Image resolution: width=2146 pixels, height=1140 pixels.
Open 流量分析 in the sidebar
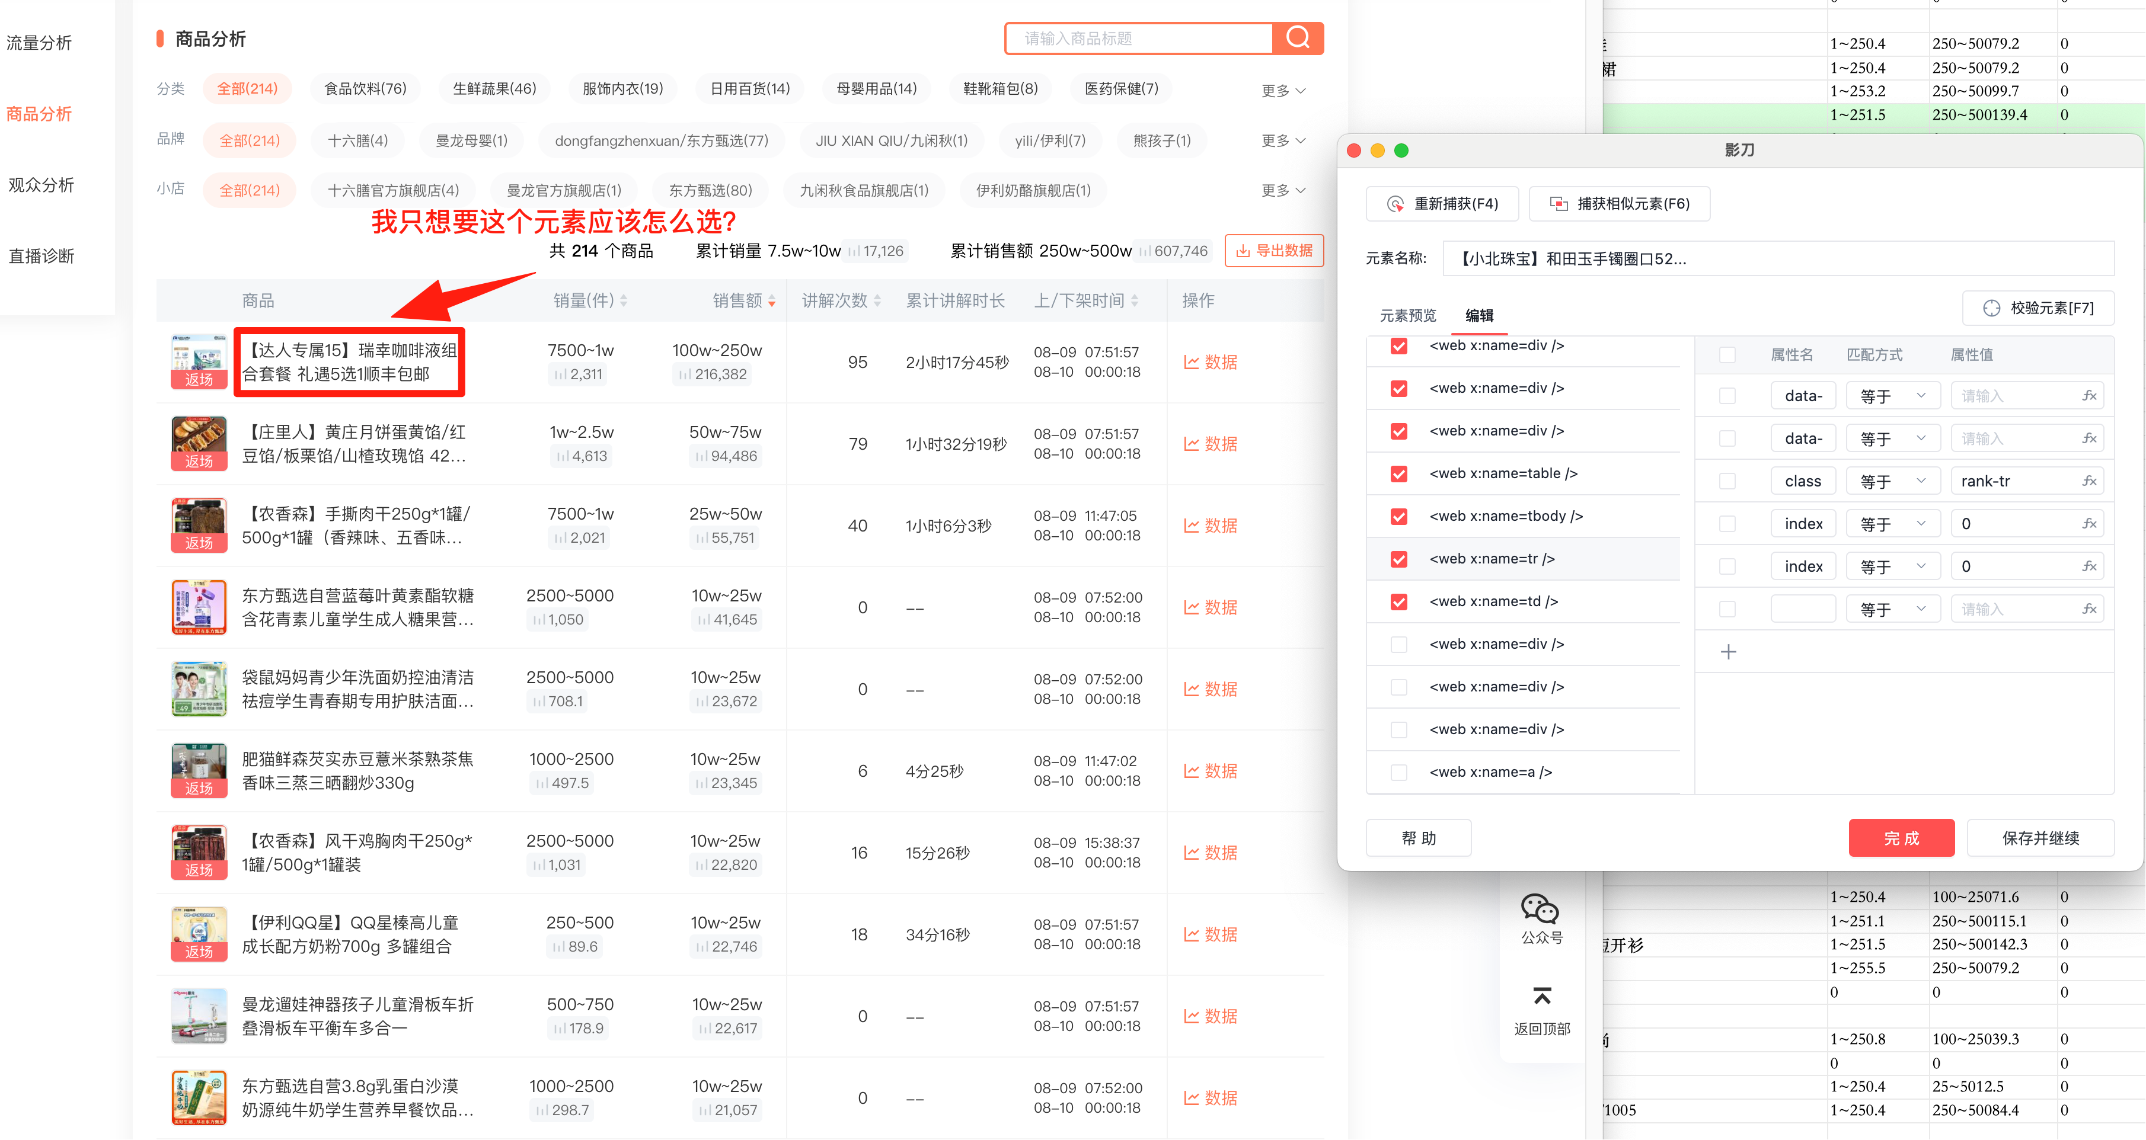[39, 43]
